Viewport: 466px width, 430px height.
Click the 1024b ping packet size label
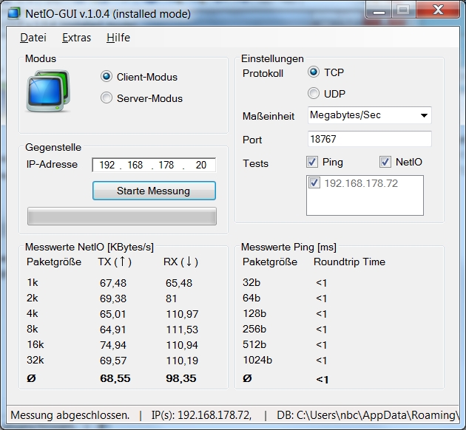pyautogui.click(x=257, y=360)
